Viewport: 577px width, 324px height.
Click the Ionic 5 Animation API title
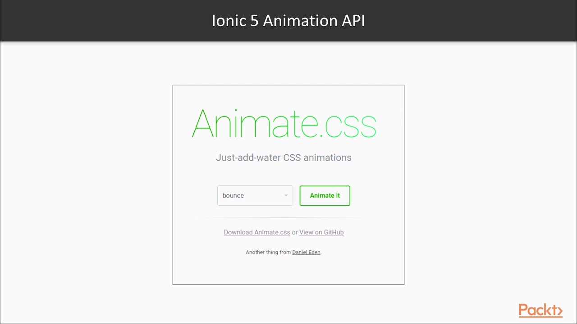tap(288, 21)
